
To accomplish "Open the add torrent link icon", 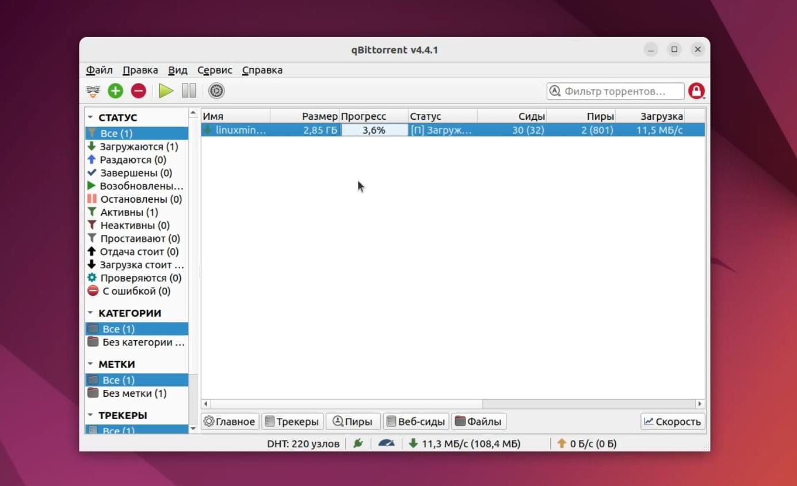I will (93, 90).
